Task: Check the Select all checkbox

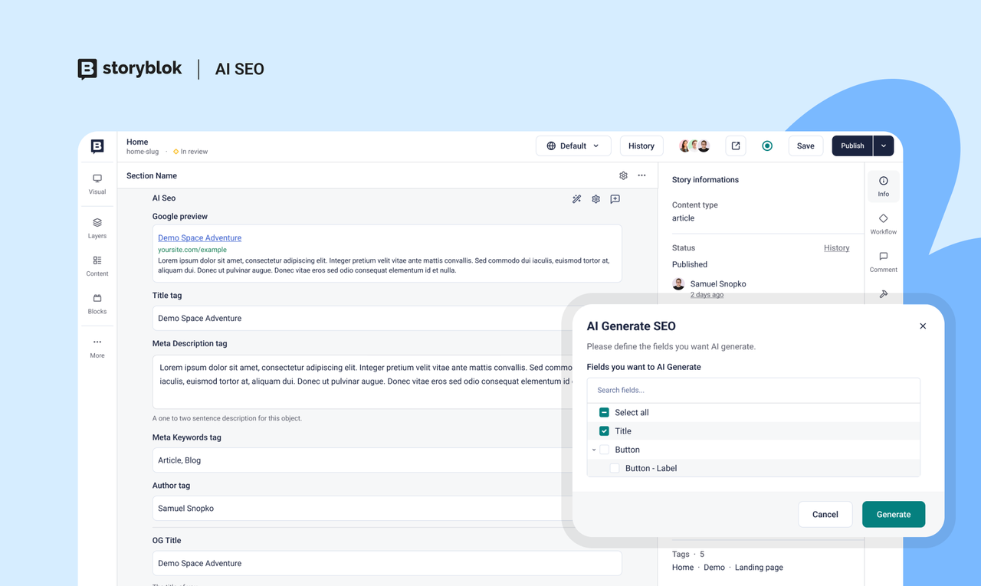Action: [x=605, y=412]
